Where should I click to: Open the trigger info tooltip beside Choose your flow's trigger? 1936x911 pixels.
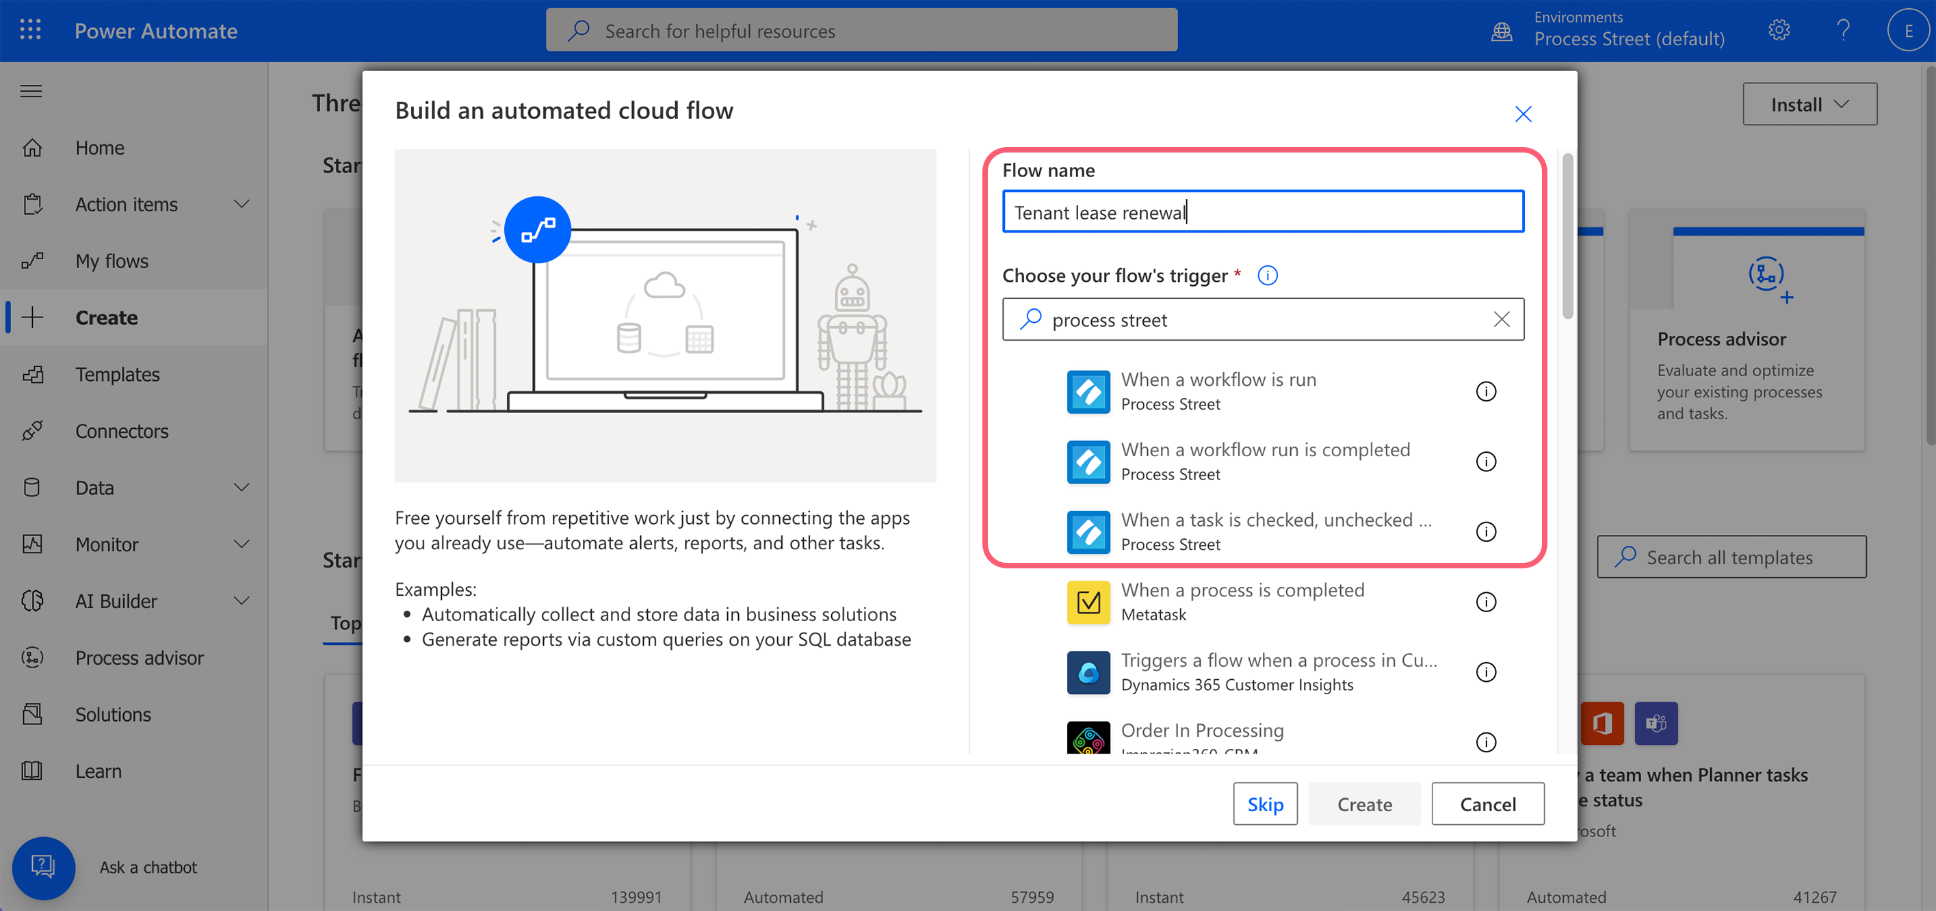[1267, 276]
